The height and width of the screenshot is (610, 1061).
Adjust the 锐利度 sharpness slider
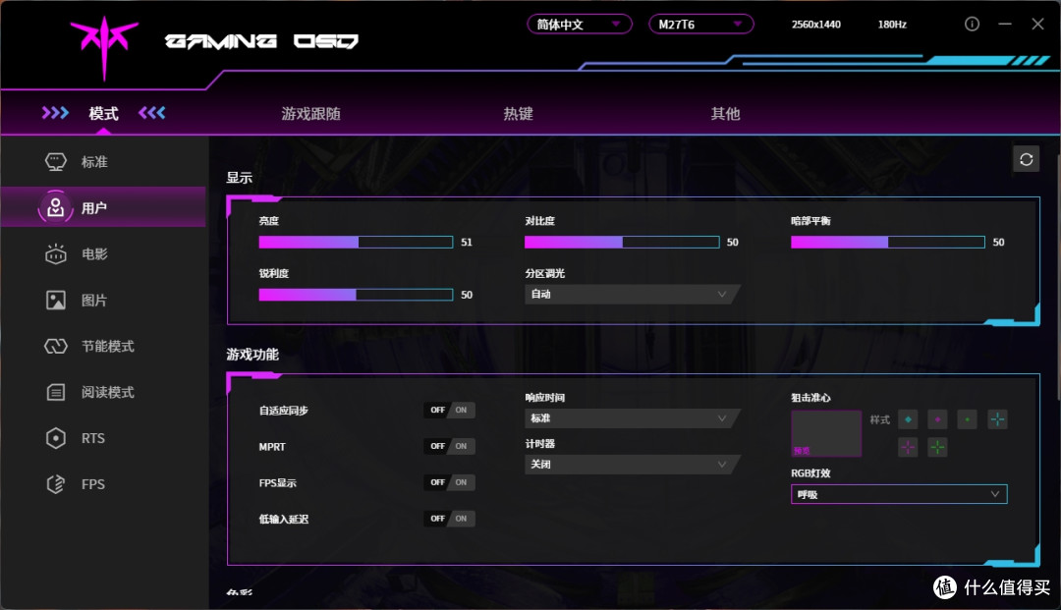(x=356, y=295)
